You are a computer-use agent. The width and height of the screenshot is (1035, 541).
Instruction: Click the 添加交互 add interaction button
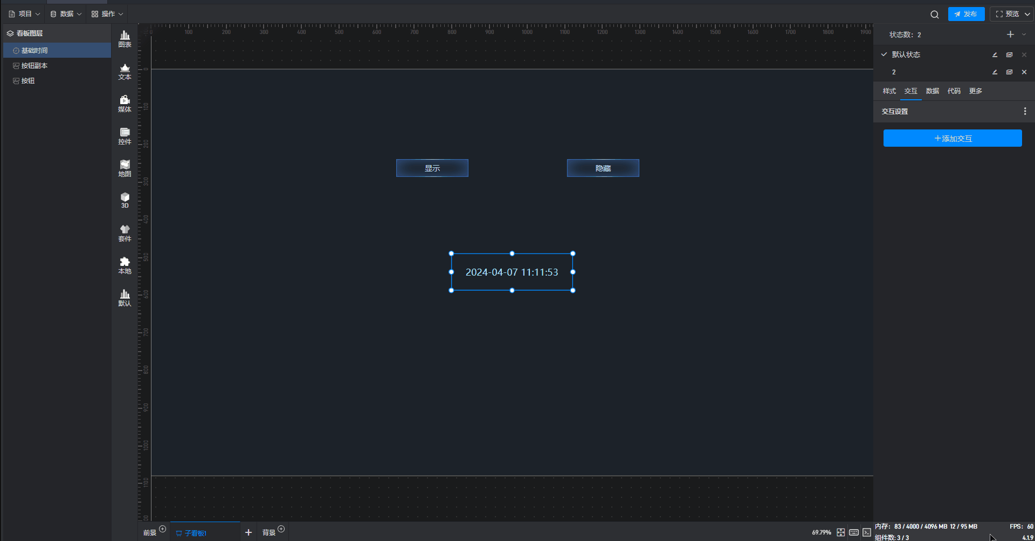(953, 138)
